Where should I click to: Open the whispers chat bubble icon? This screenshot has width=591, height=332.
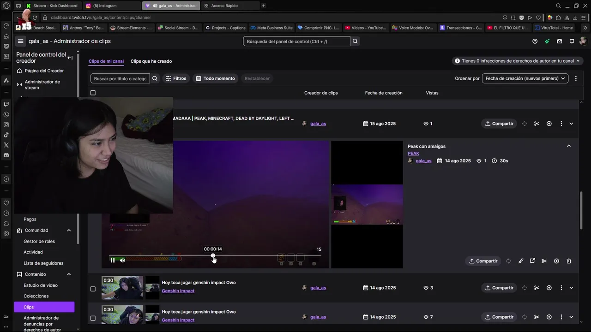pos(572,41)
